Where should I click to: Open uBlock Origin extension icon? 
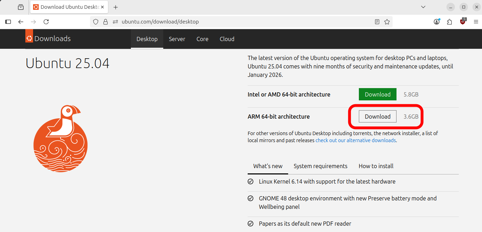463,21
